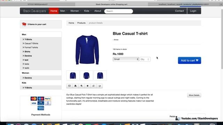Expand T-Shirts under Men category

click(28, 39)
